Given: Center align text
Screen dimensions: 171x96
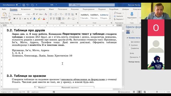Looking at the screenshot, I should point(54,19).
